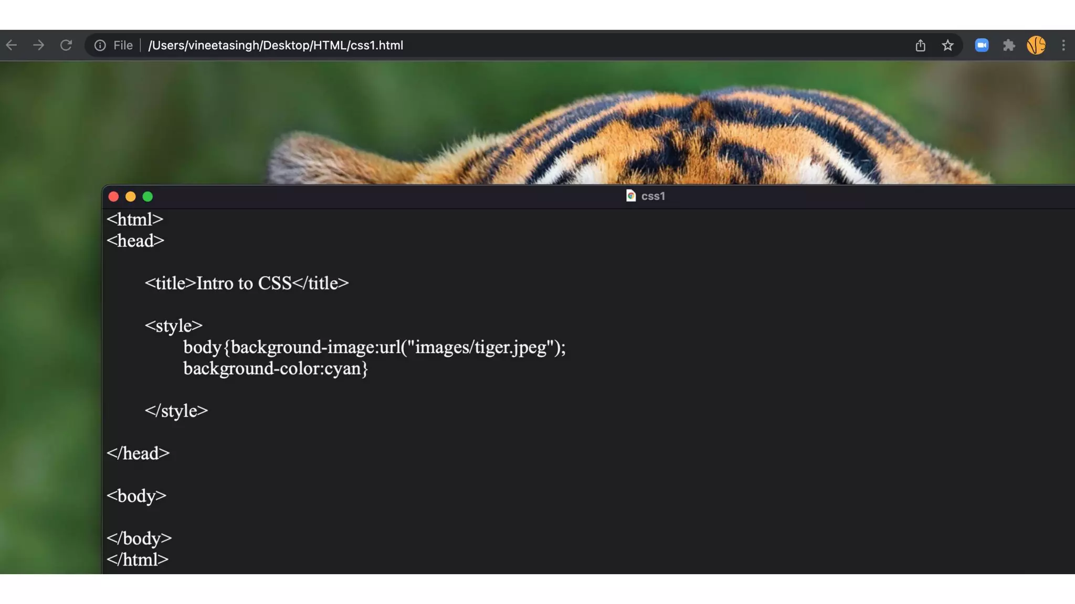Click the css1 window title text
1075x604 pixels.
(653, 196)
